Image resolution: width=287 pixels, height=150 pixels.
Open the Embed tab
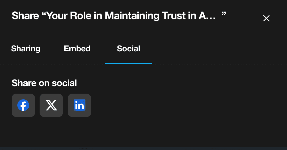pyautogui.click(x=77, y=49)
